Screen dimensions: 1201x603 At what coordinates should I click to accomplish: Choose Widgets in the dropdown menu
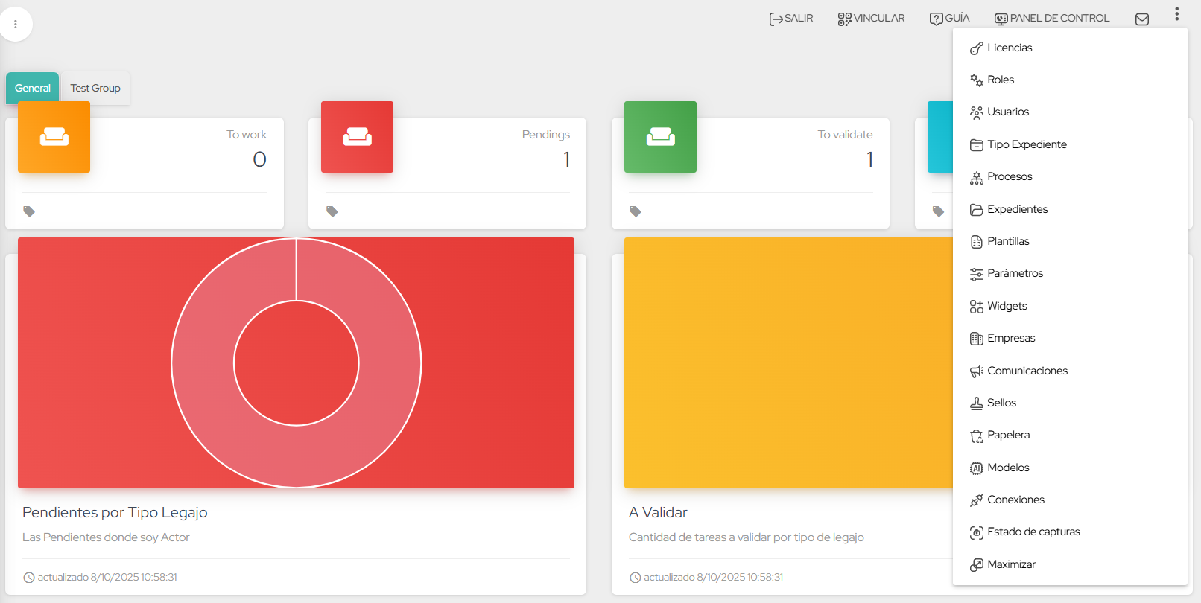(1007, 306)
